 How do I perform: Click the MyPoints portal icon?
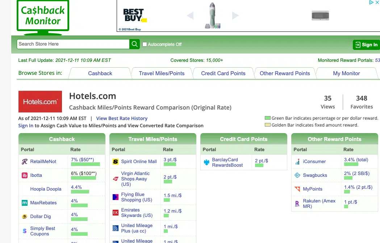[297, 189]
